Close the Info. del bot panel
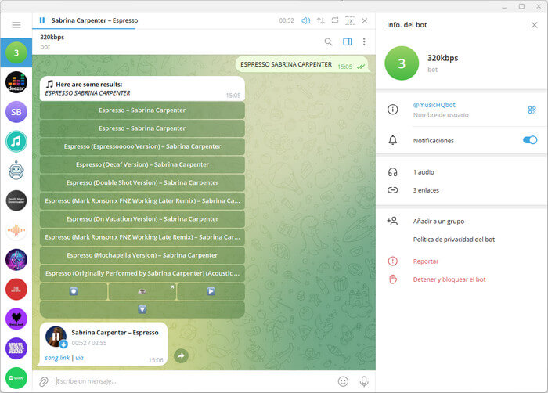Viewport: 548px width, 393px height. 535,25
